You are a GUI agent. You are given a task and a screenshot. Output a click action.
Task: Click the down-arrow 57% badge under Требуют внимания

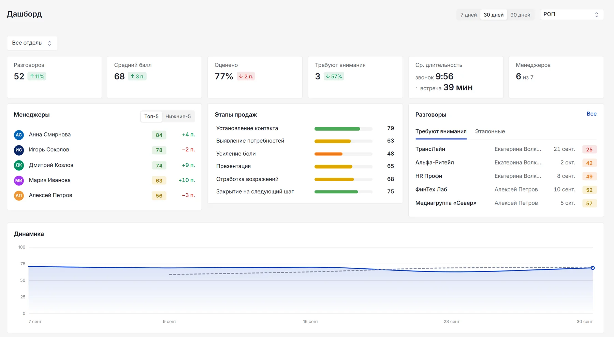tap(334, 76)
